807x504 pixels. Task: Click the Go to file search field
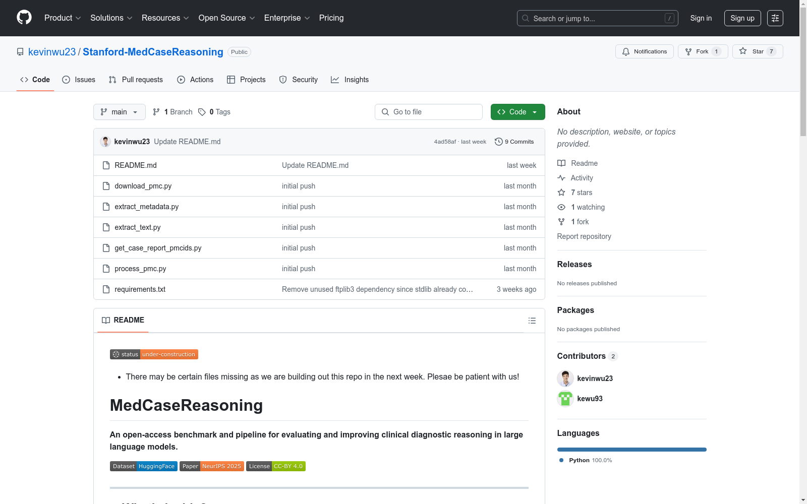[x=429, y=112]
